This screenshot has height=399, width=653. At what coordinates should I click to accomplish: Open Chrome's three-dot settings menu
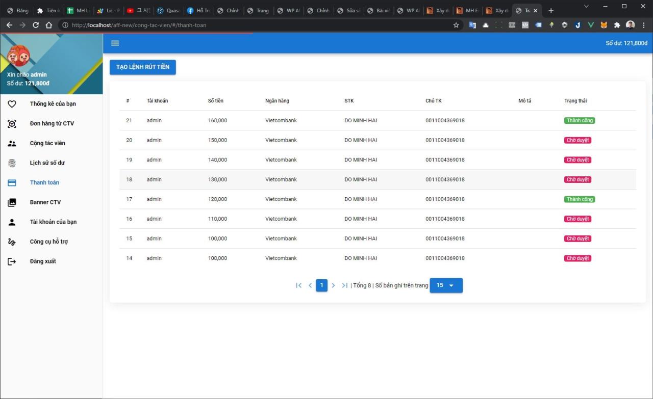[x=644, y=24]
